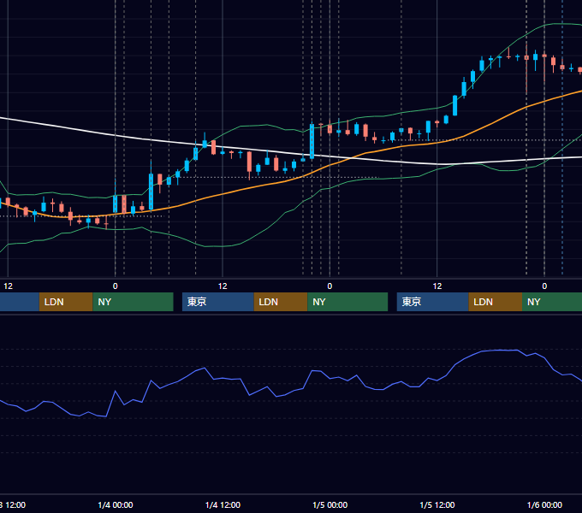Image resolution: width=582 pixels, height=513 pixels.
Task: Click the 1/4 00:00 date label
Action: (116, 504)
